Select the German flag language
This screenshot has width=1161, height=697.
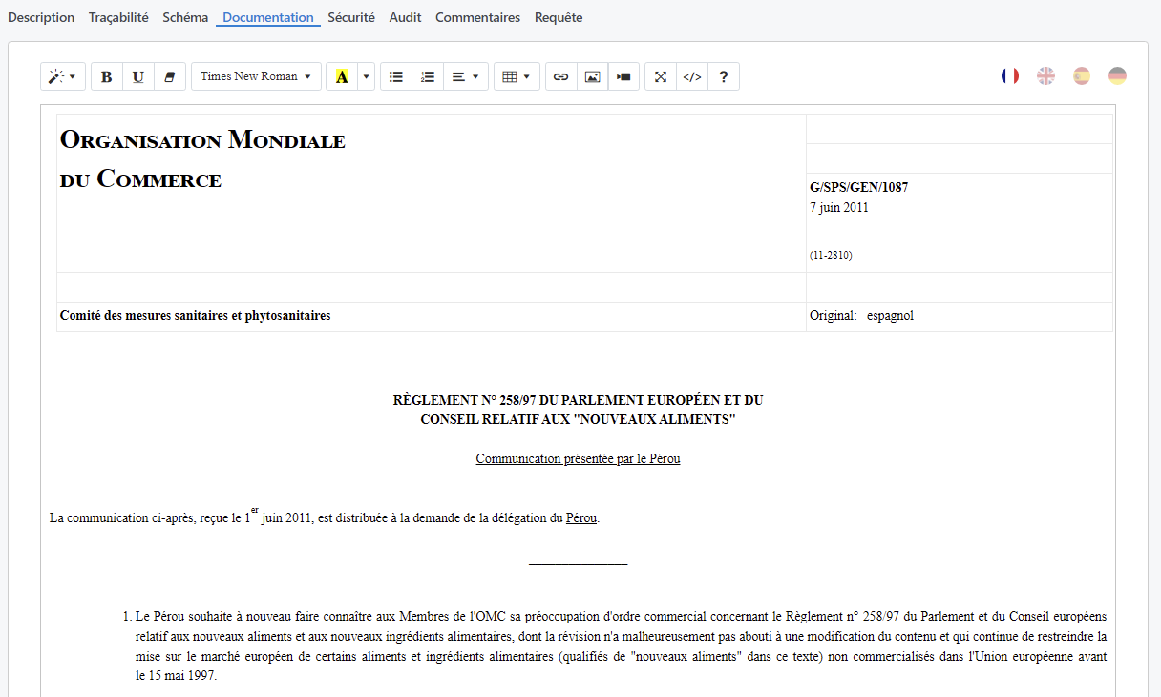tap(1117, 75)
